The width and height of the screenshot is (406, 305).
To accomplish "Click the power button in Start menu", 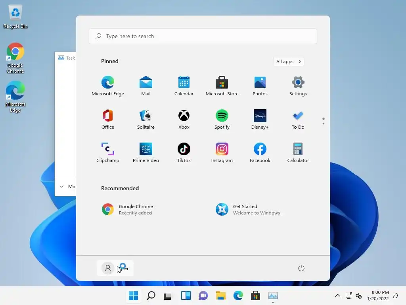I will [301, 268].
